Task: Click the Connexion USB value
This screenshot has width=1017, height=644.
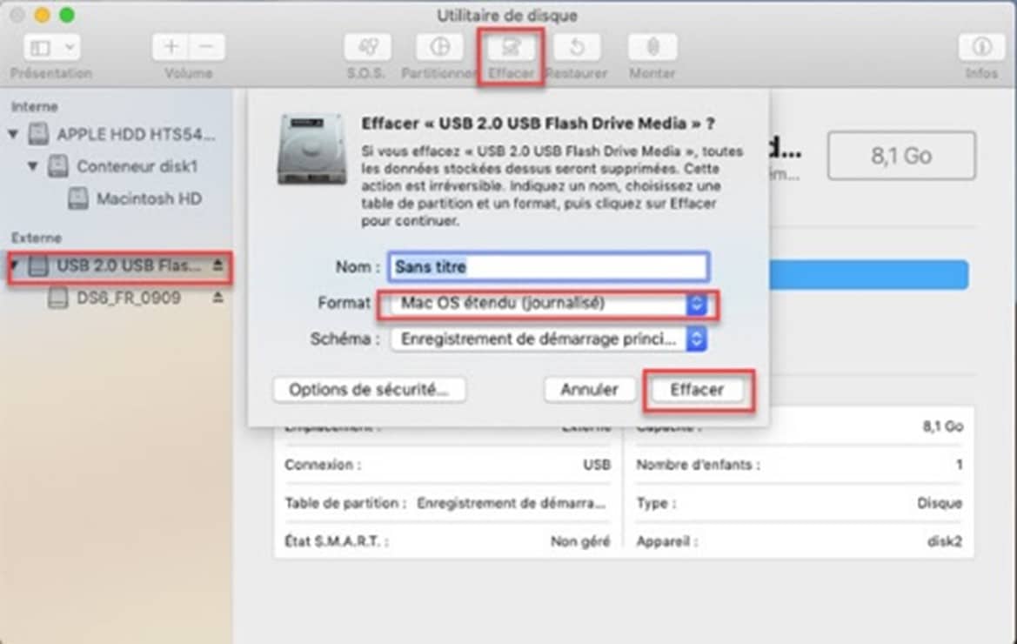Action: [x=597, y=465]
